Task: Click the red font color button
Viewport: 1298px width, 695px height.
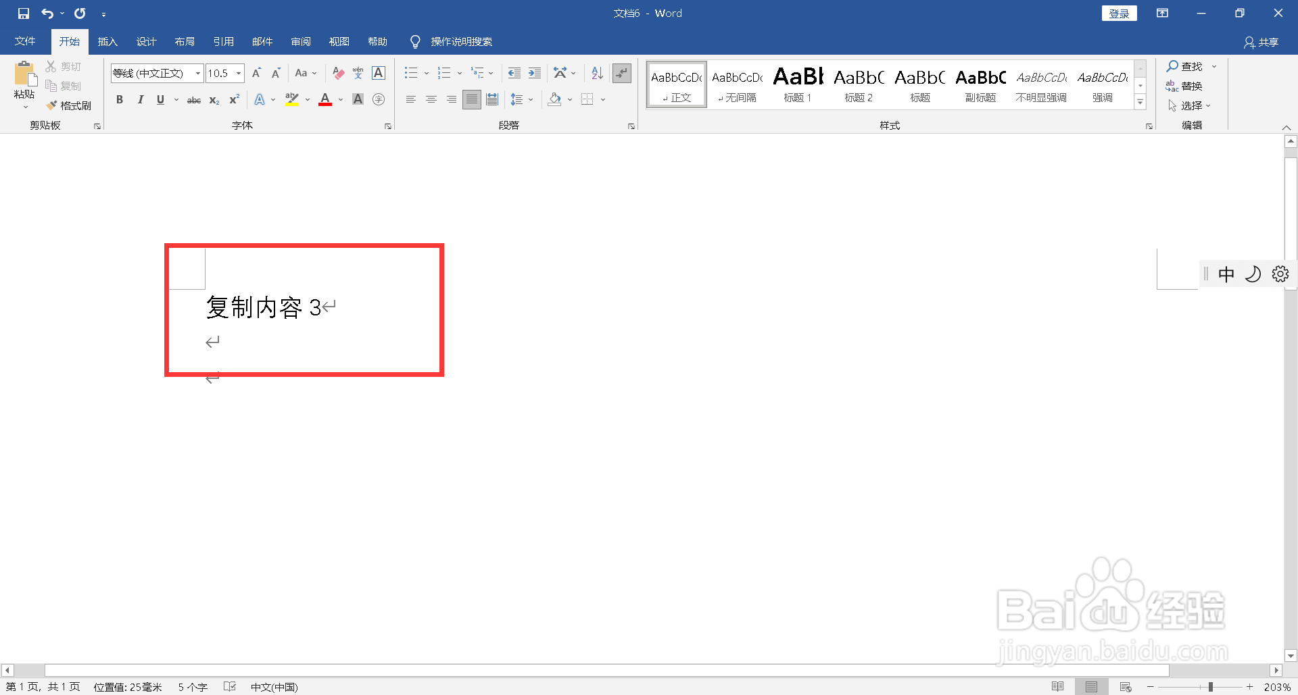Action: [325, 99]
